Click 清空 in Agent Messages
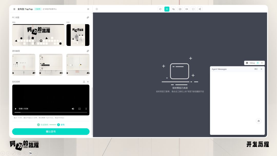Screen dimensions: 277x156 pyautogui.click(x=256, y=69)
